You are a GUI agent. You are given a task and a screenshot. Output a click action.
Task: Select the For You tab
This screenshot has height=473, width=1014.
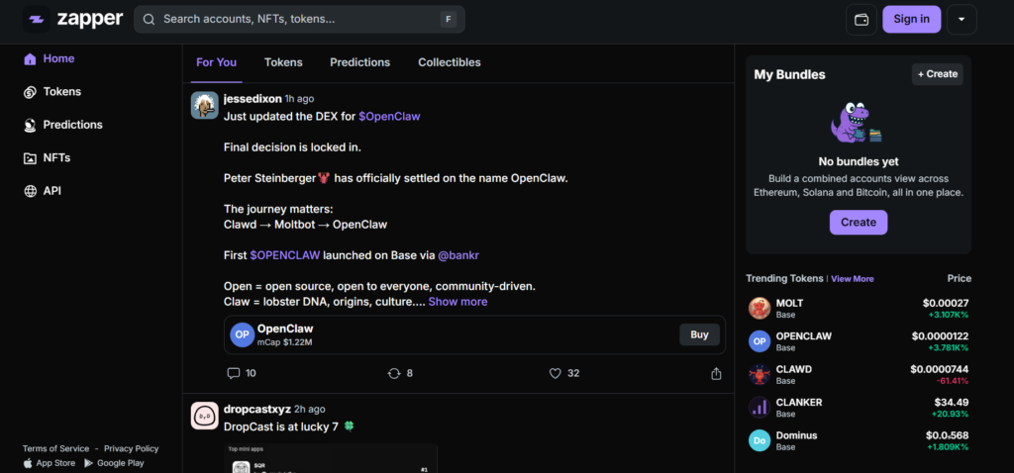[217, 62]
